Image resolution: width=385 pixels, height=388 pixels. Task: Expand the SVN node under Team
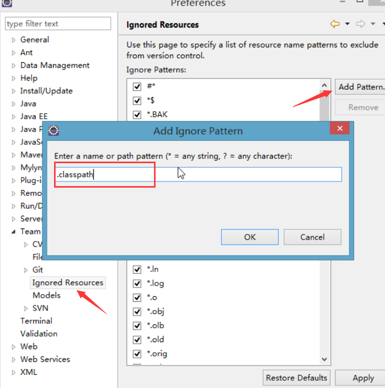[25, 308]
